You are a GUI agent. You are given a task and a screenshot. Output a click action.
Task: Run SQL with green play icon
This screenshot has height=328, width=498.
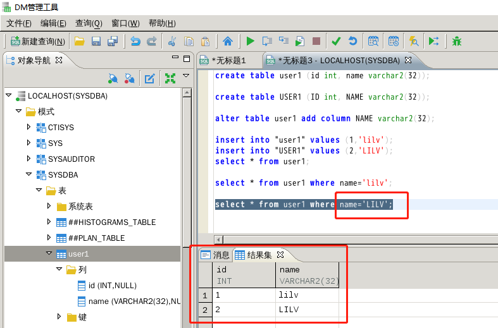point(251,41)
